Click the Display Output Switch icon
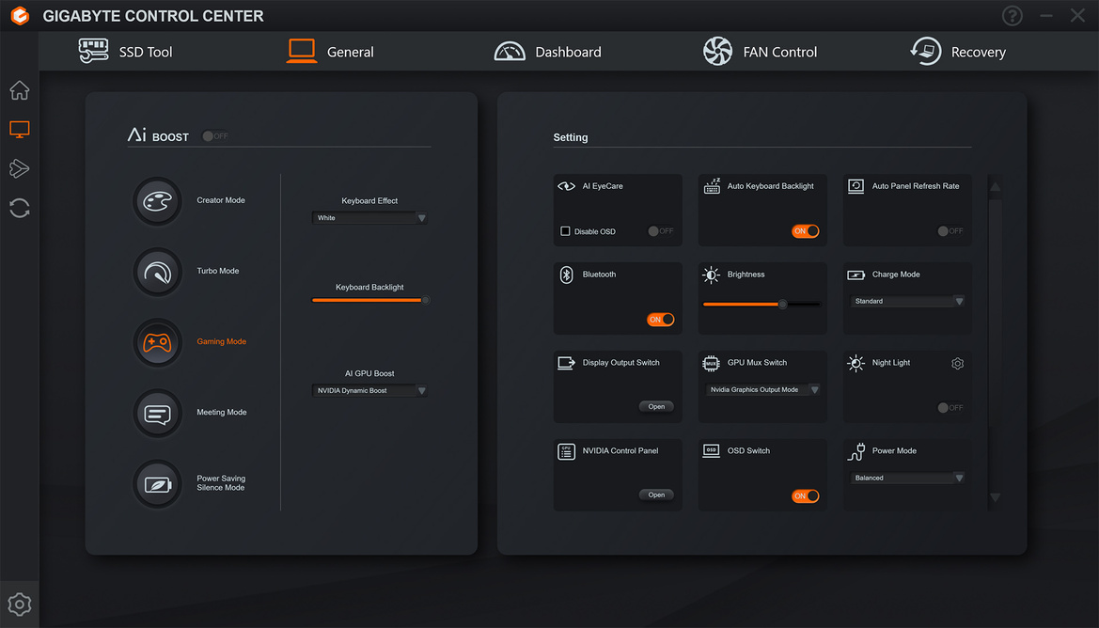This screenshot has height=628, width=1099. click(x=566, y=363)
